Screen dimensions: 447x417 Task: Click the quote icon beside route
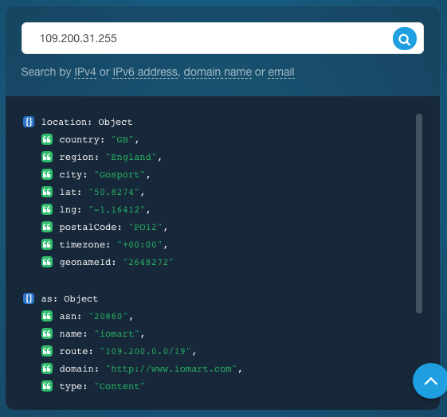tap(47, 351)
